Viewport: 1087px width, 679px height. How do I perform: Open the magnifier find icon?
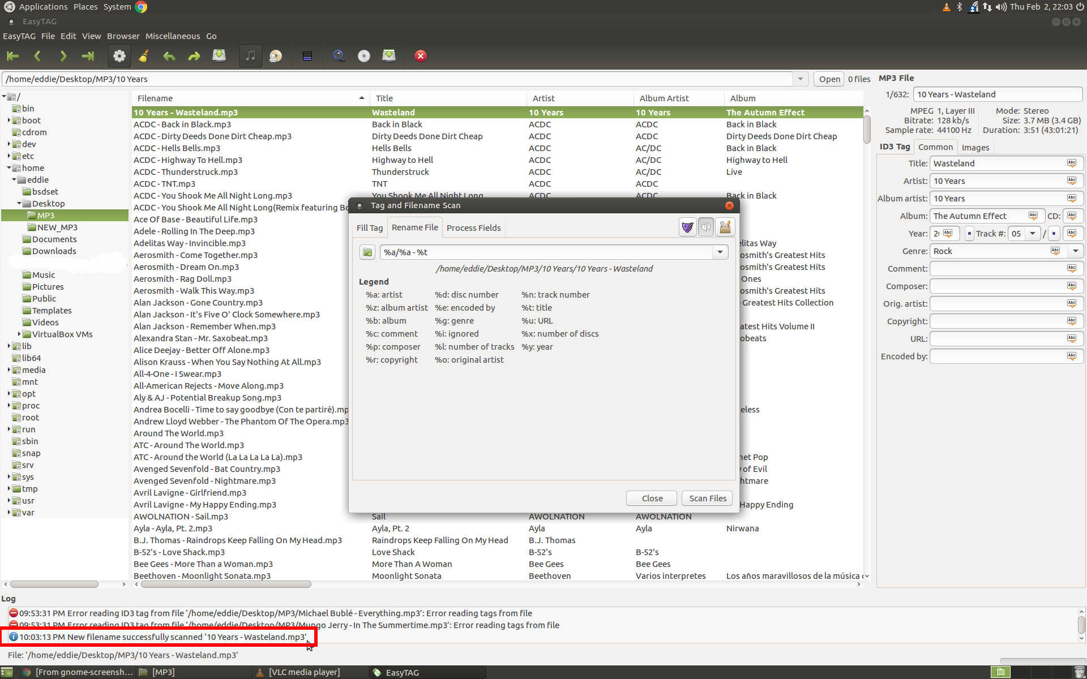click(x=339, y=55)
